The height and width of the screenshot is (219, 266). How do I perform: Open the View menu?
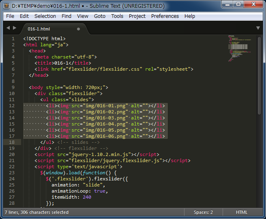point(83,16)
